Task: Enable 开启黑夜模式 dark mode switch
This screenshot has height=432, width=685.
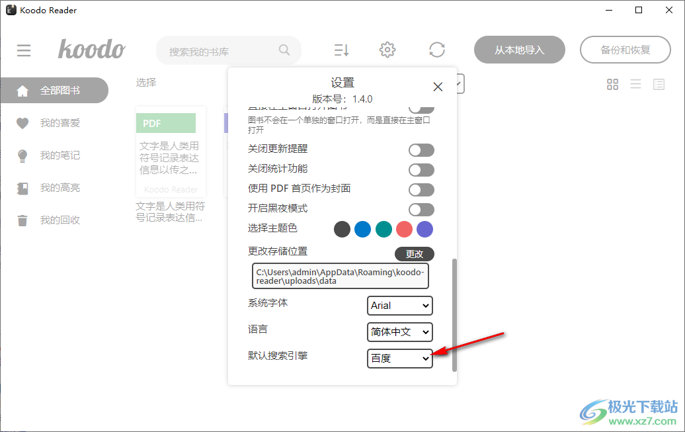Action: pyautogui.click(x=422, y=210)
